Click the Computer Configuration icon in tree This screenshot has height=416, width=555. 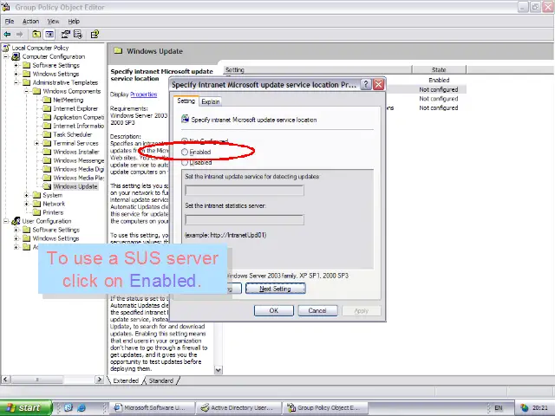click(x=16, y=56)
